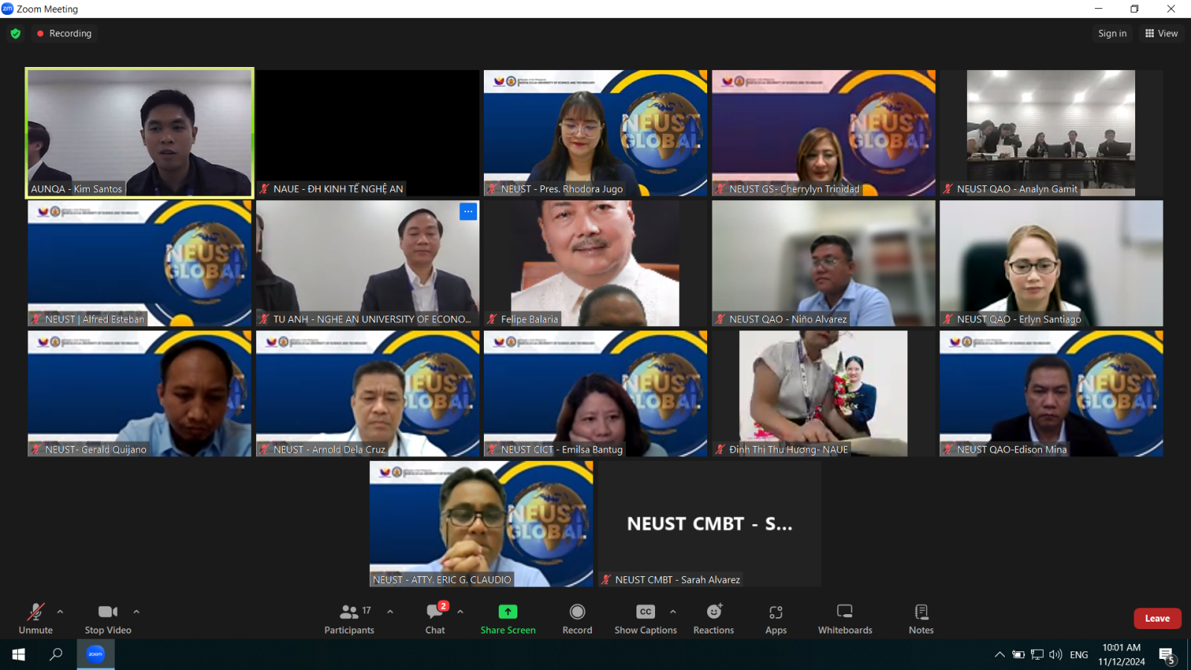Image resolution: width=1191 pixels, height=670 pixels.
Task: Click the Zoom logo in title bar
Action: pyautogui.click(x=7, y=9)
